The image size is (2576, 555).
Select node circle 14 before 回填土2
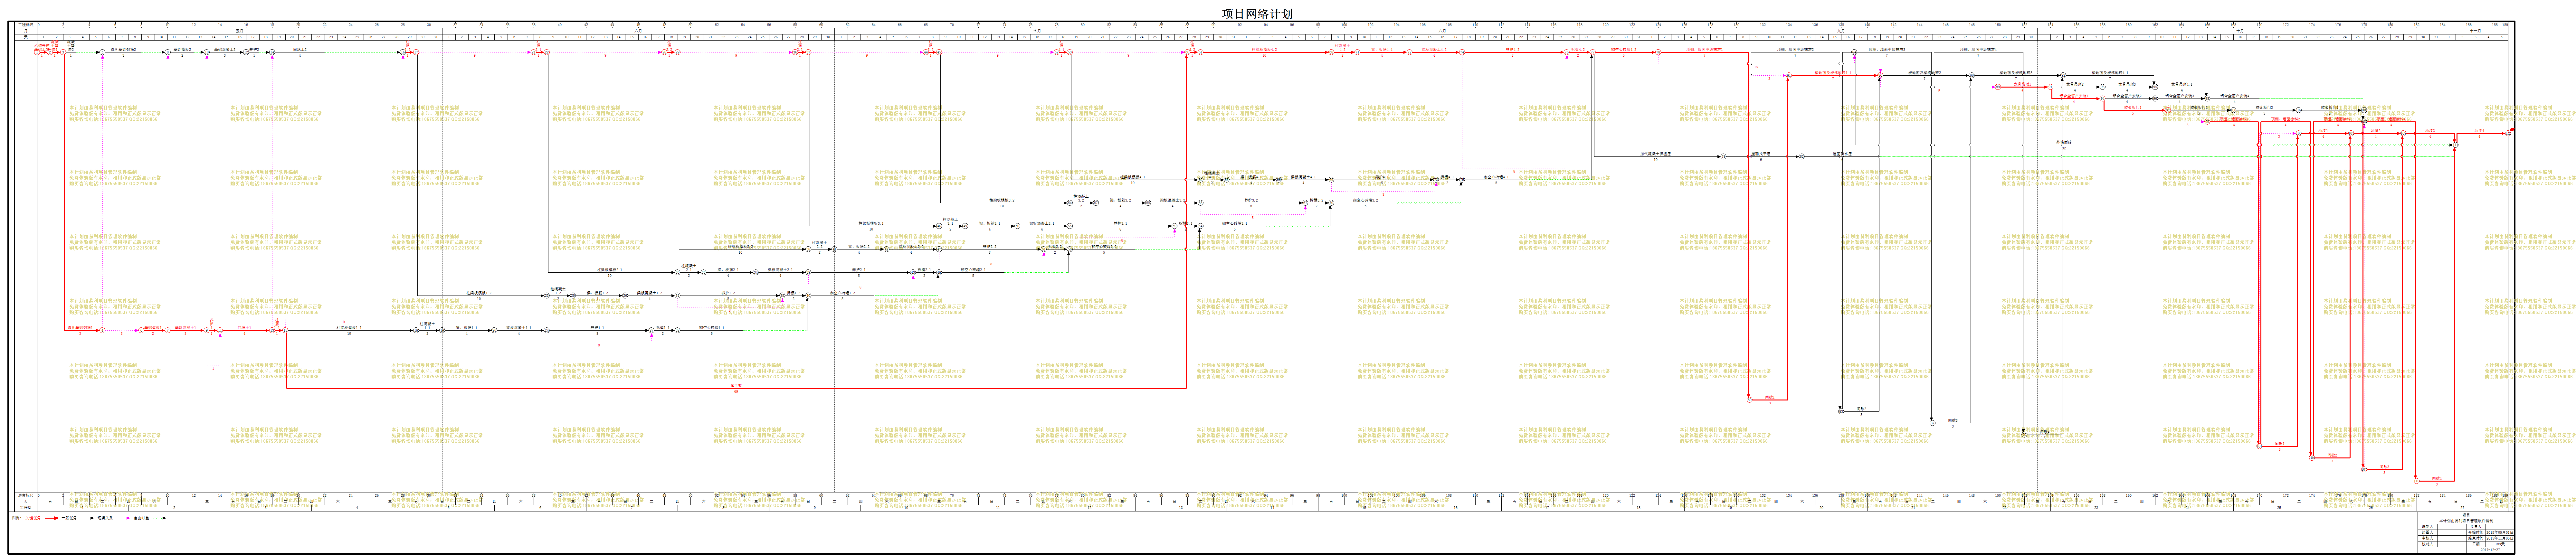coord(272,52)
